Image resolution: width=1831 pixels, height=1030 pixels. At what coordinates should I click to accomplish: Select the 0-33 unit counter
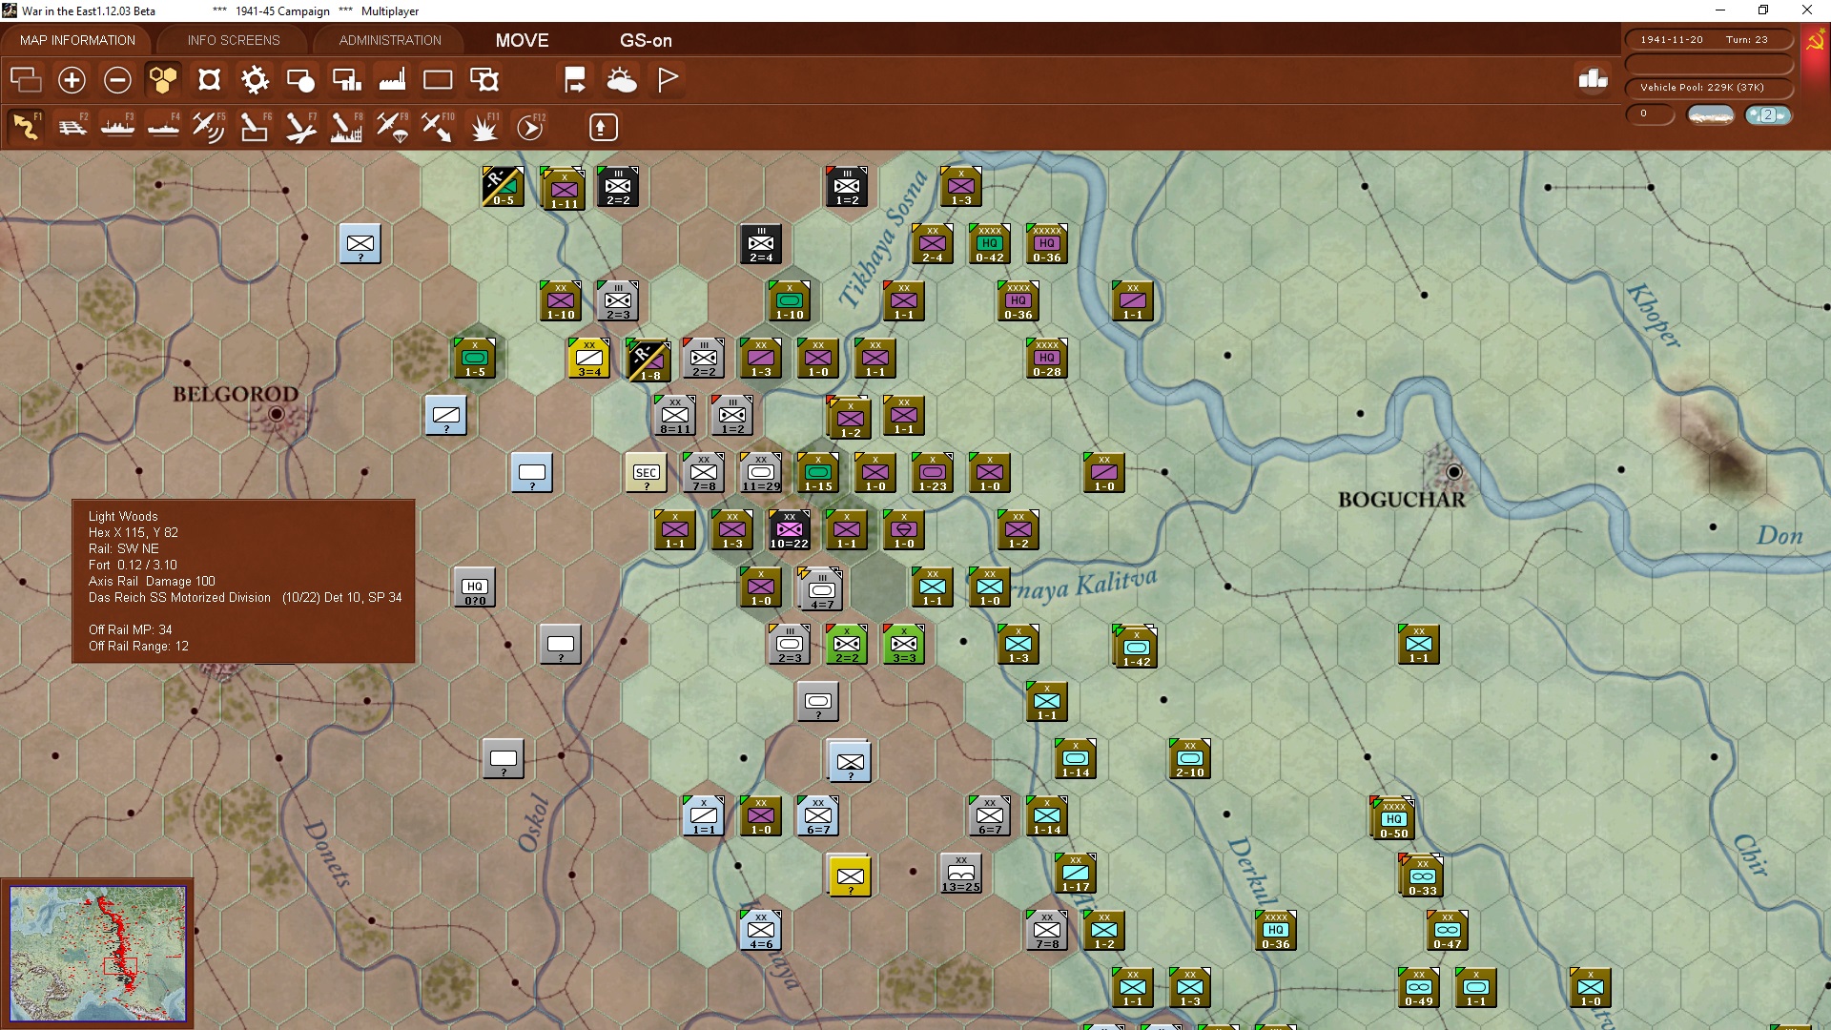[x=1423, y=876]
